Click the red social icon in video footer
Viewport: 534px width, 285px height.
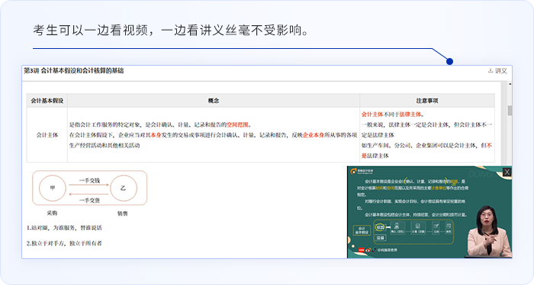[362, 250]
